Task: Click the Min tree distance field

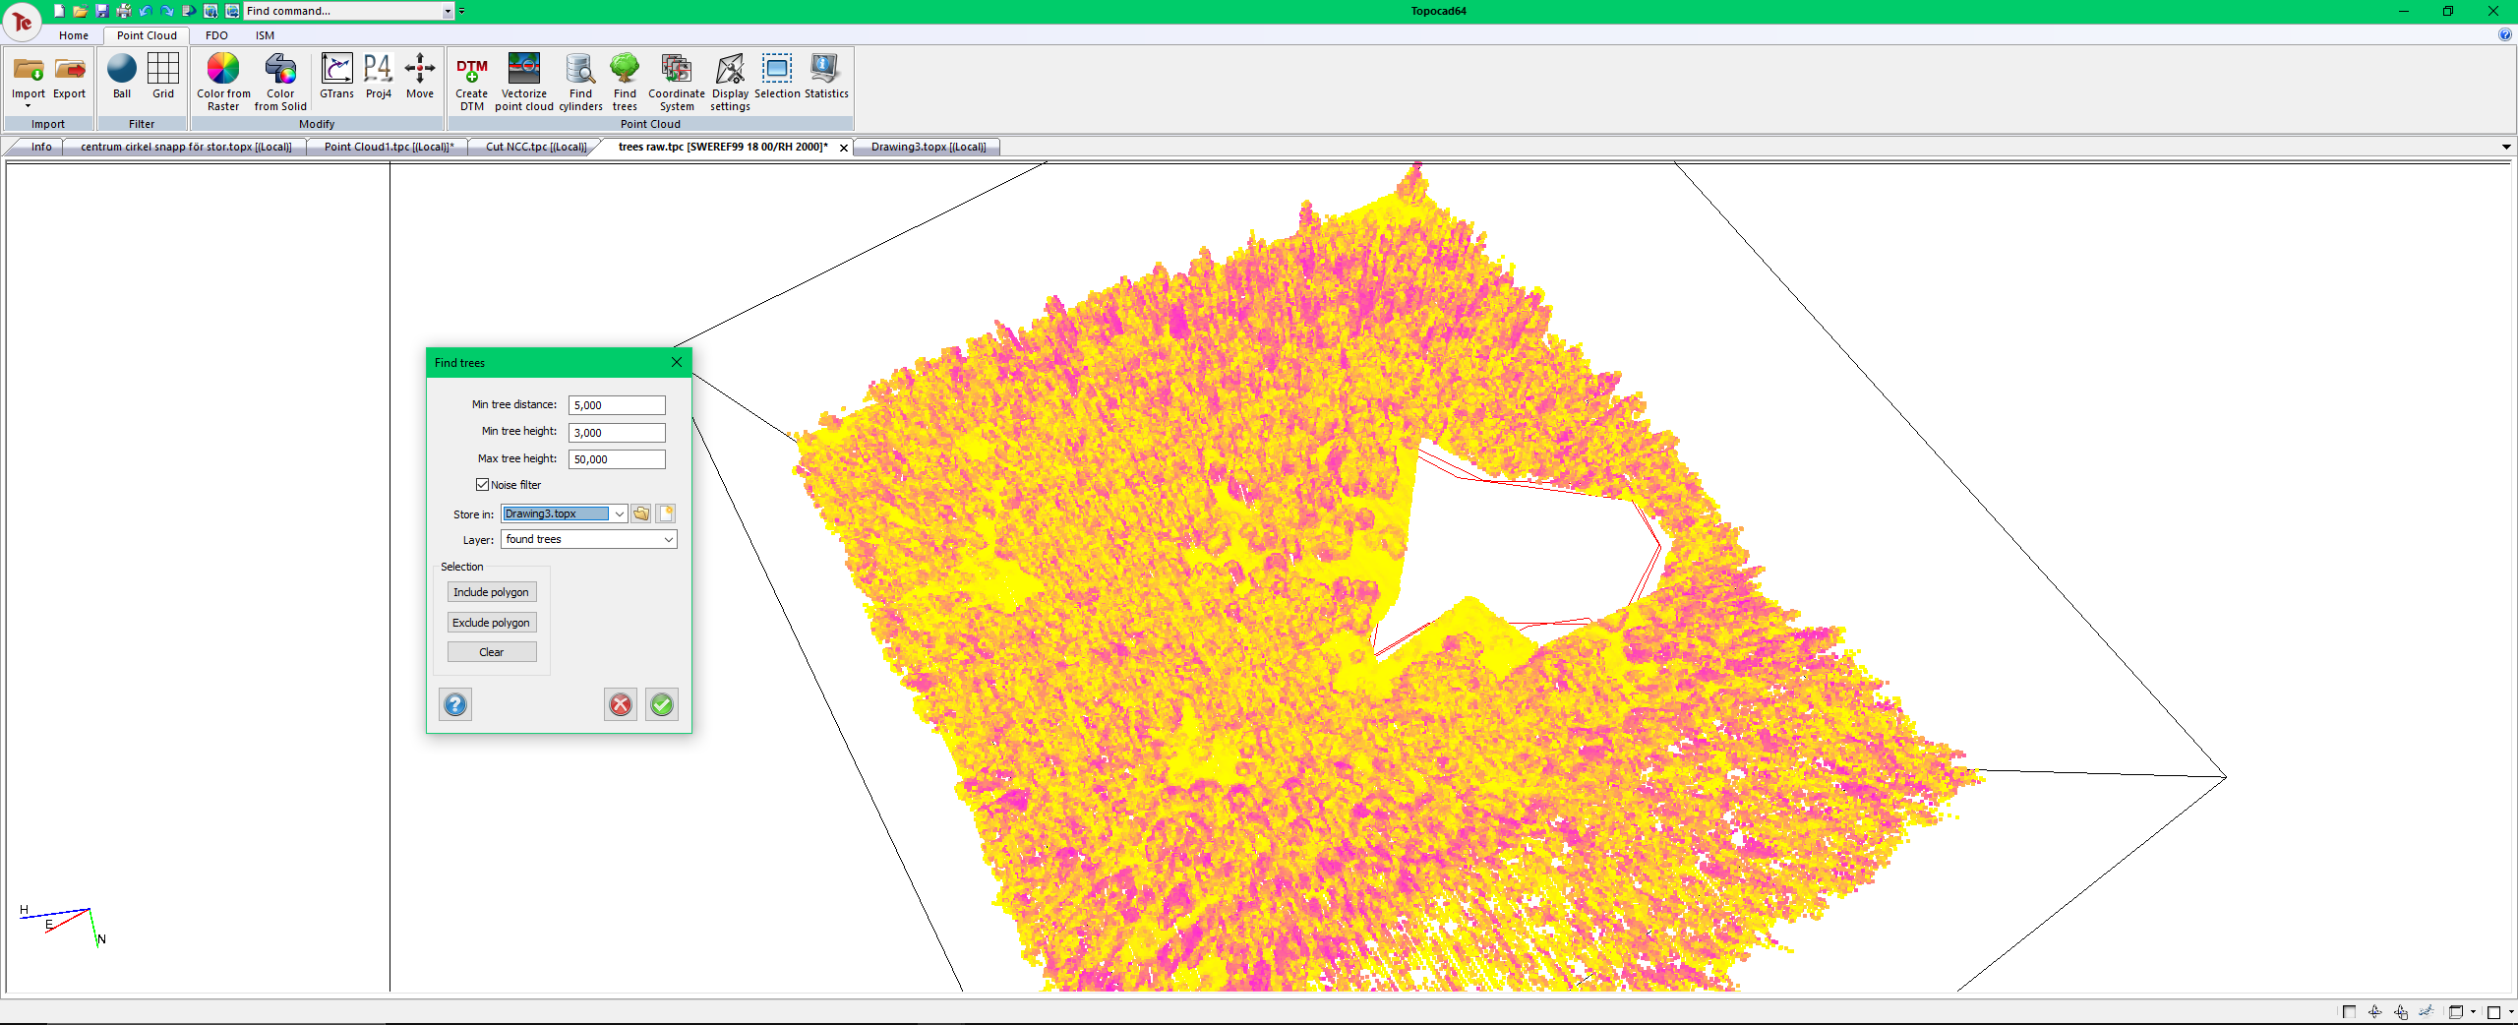Action: tap(617, 405)
